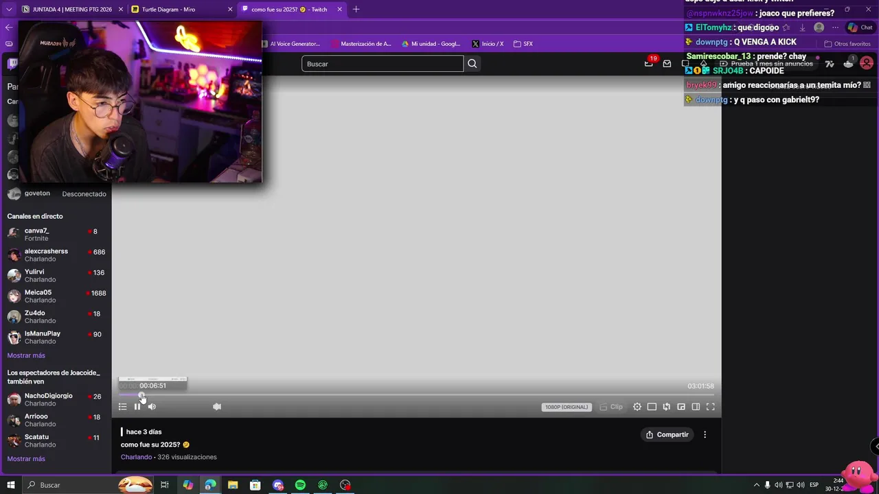Open Microsoft Store from the taskbar
The width and height of the screenshot is (879, 494).
tap(255, 485)
